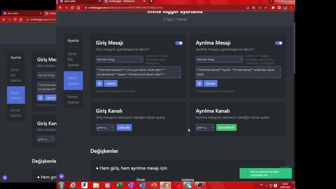Image resolution: width=336 pixels, height=189 pixels.
Task: Click the share page icon in the address bar
Action: click(260, 8)
